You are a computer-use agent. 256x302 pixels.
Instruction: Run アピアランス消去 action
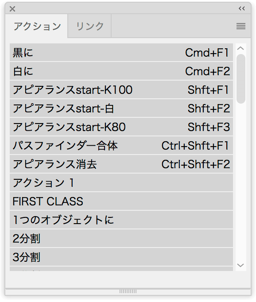click(121, 164)
